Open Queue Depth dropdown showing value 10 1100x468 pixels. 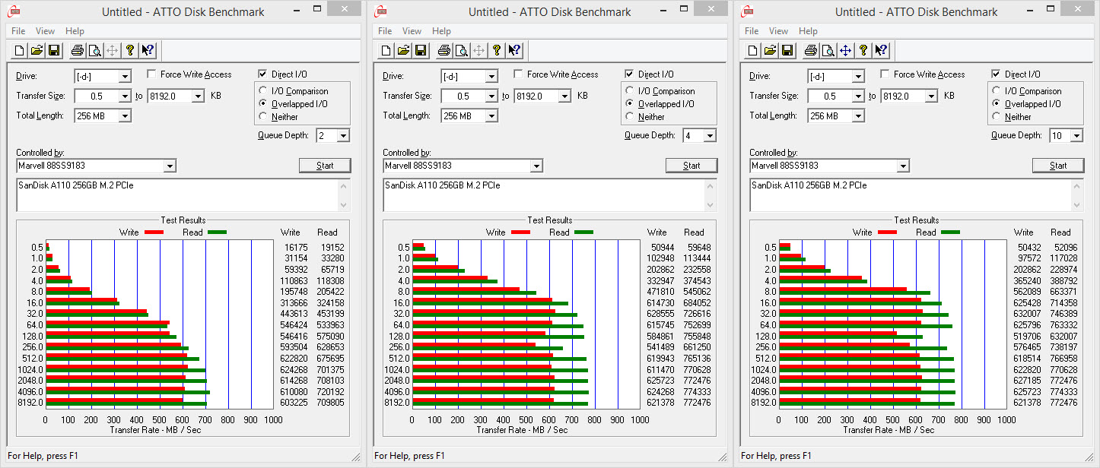pos(1076,136)
